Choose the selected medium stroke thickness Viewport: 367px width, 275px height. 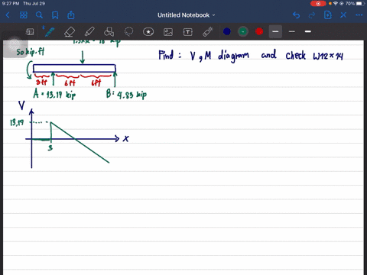click(275, 31)
